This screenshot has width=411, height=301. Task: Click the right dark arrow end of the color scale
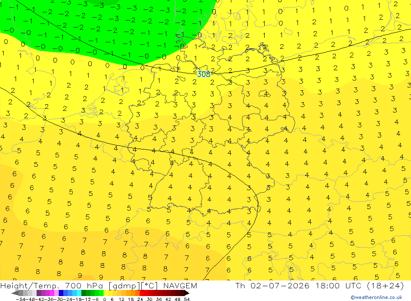tap(187, 293)
